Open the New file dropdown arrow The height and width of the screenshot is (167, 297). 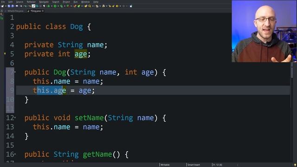click(6, 6)
